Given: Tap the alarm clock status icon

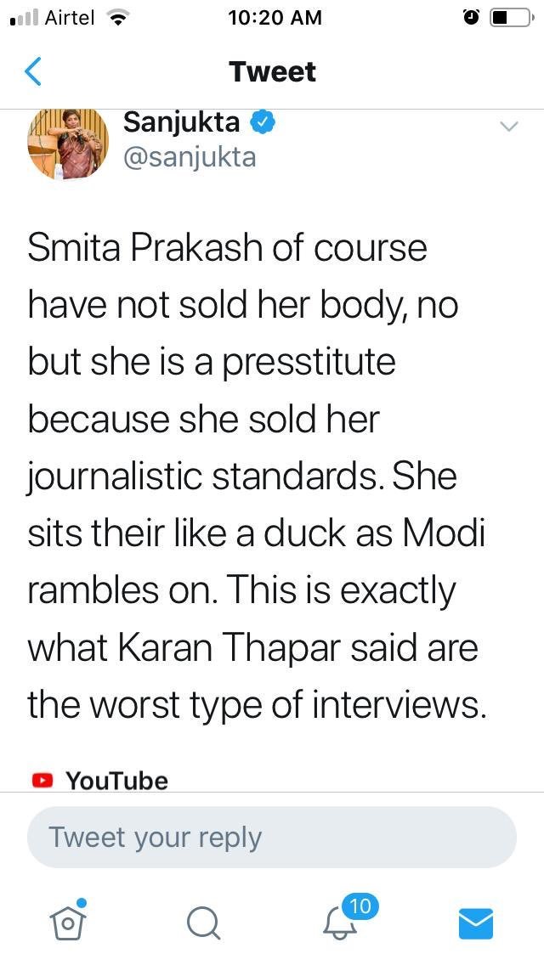Looking at the screenshot, I should 471,18.
